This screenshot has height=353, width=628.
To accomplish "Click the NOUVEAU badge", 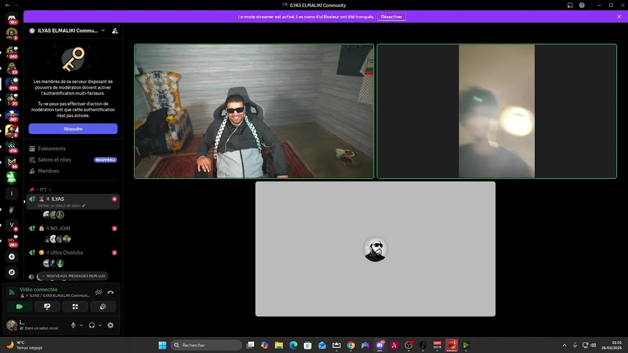I will (105, 160).
